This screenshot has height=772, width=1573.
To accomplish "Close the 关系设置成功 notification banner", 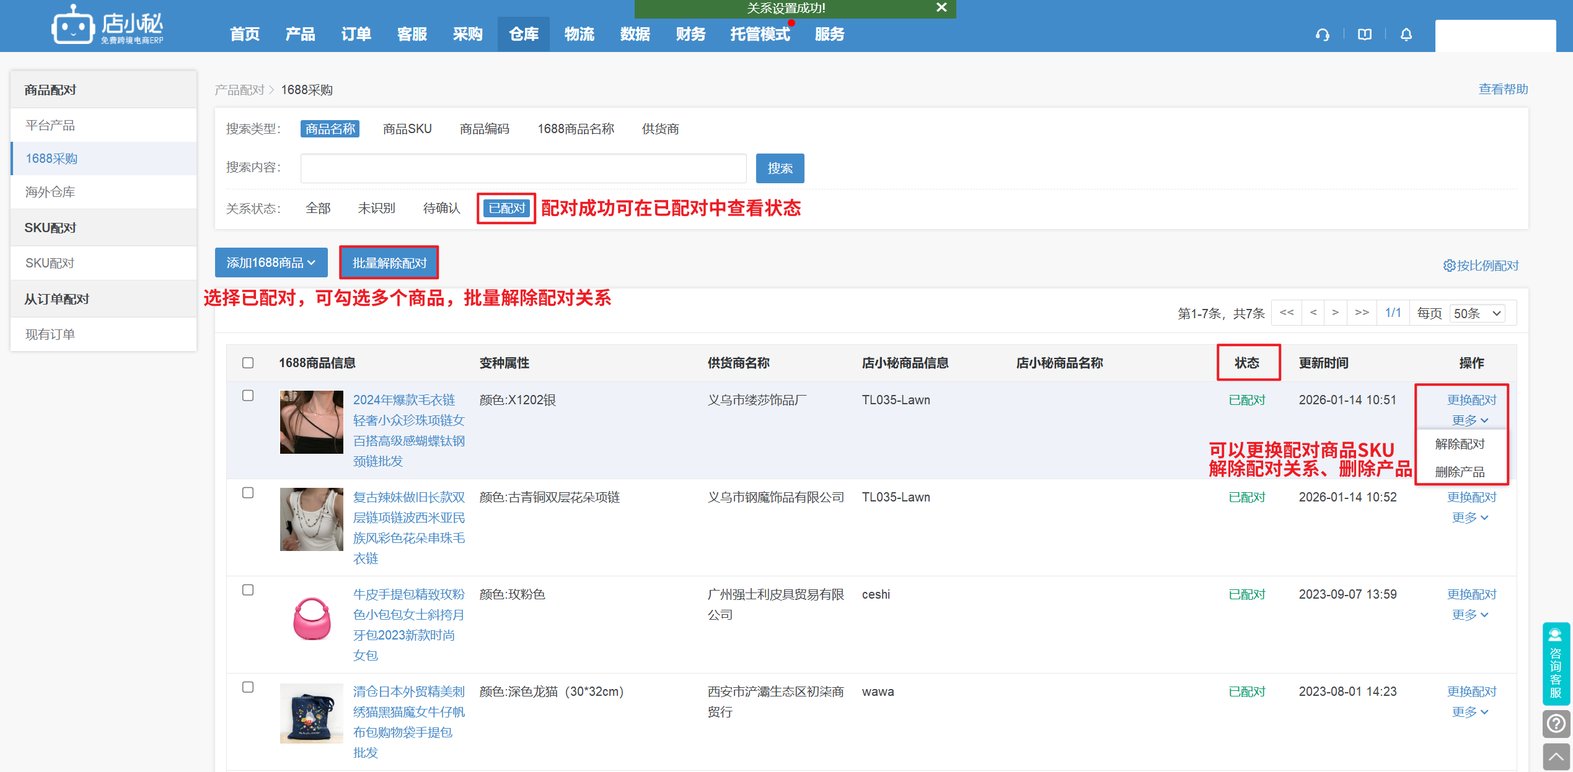I will pyautogui.click(x=941, y=7).
